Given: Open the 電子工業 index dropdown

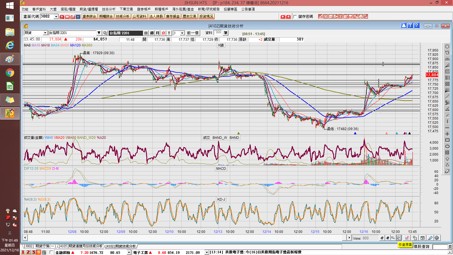Looking at the screenshot, I should pyautogui.click(x=207, y=252).
